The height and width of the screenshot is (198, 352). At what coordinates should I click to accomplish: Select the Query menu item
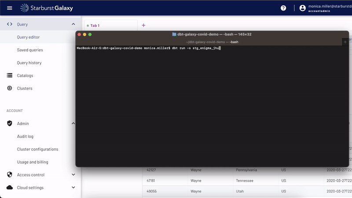(22, 24)
